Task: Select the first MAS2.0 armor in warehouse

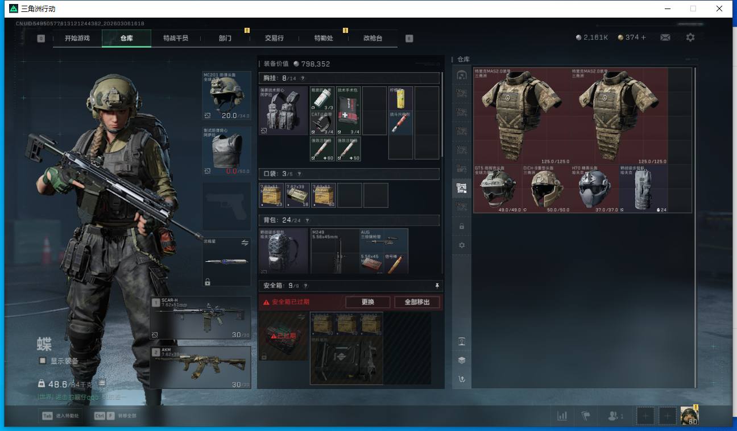Action: click(522, 116)
